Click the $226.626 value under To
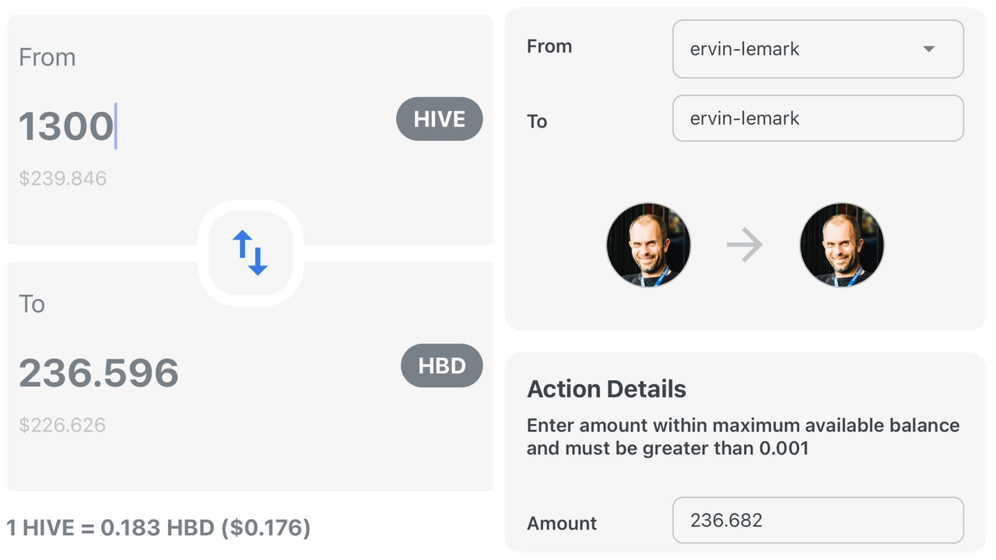This screenshot has width=996, height=560. (62, 425)
